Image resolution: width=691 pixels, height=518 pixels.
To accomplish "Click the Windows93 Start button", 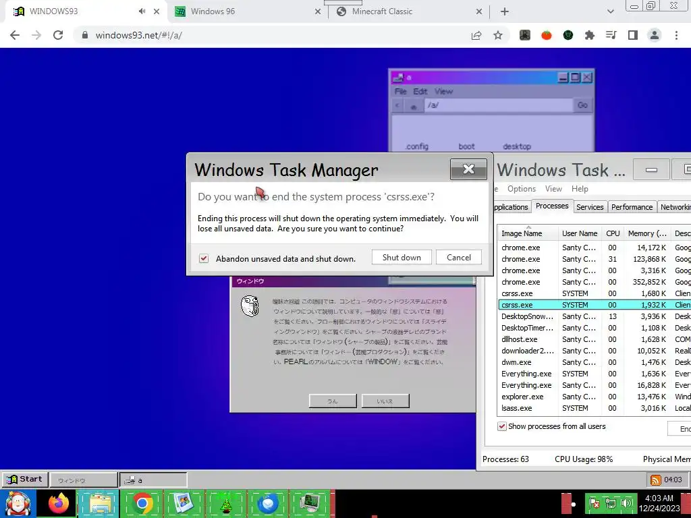I will [25, 480].
